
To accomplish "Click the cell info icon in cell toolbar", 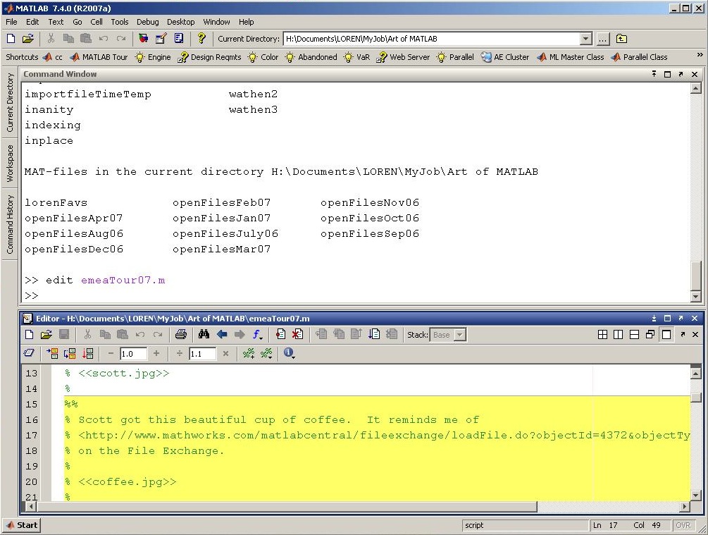I will [289, 353].
